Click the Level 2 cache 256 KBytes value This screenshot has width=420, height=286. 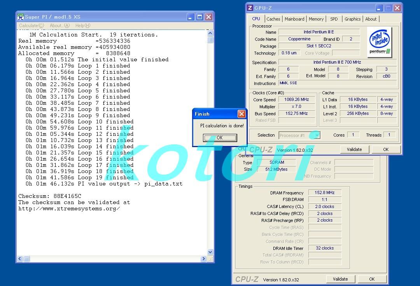pos(358,113)
